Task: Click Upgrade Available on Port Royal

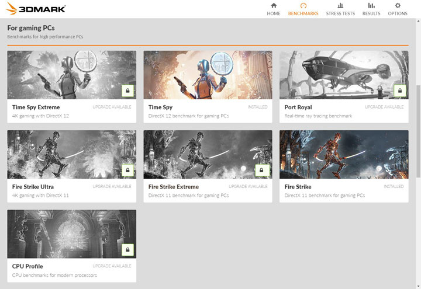Action: tap(384, 107)
